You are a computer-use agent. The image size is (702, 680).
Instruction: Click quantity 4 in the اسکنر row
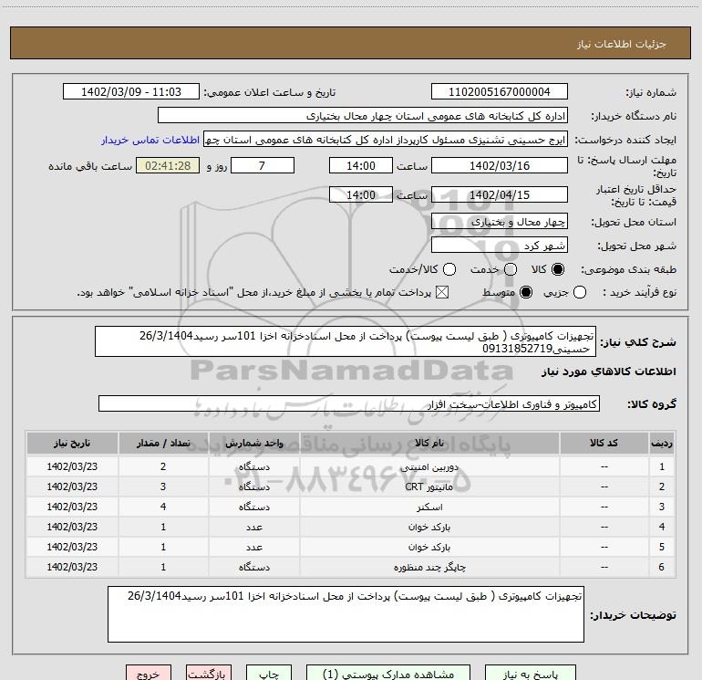pos(163,507)
